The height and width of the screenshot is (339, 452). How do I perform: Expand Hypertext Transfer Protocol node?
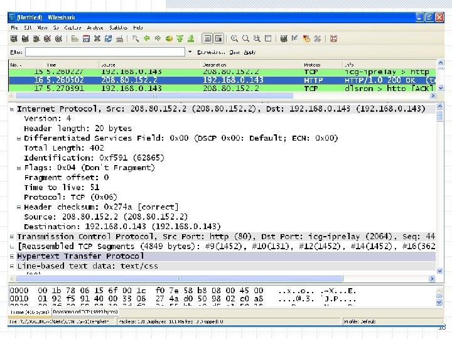tap(12, 256)
